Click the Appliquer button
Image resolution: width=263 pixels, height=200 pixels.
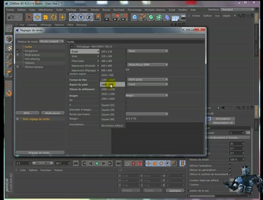point(175,191)
